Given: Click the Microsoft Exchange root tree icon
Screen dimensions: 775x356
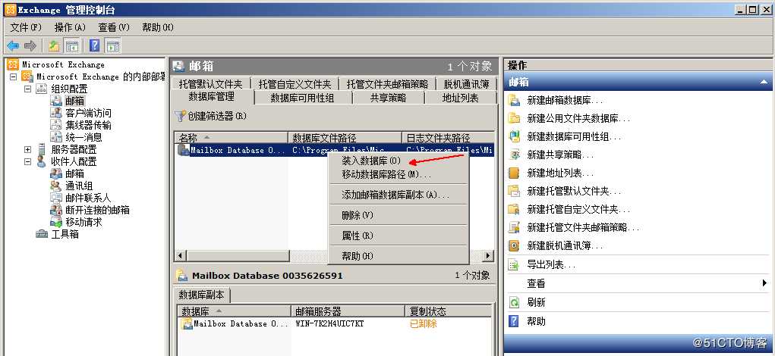Looking at the screenshot, I should (x=13, y=64).
